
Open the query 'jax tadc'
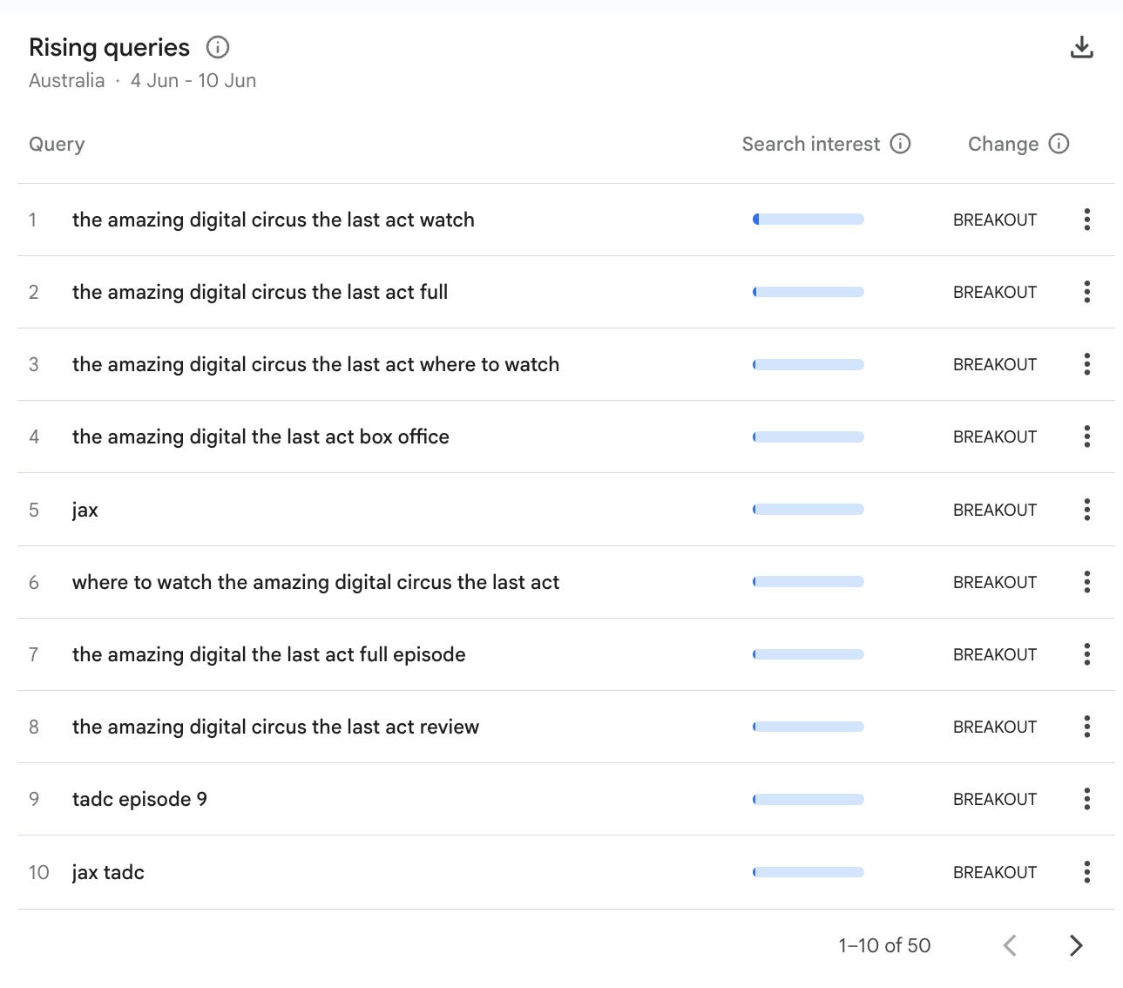pos(108,872)
